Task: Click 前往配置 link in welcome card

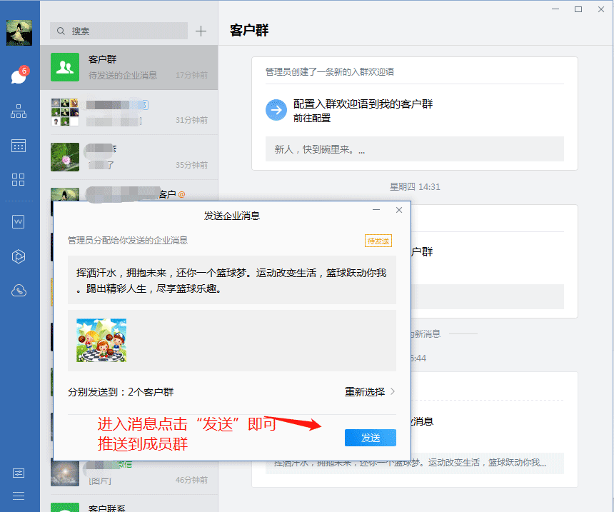Action: click(x=312, y=118)
